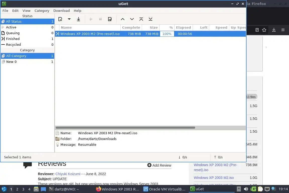Screen dimensions: 289x193
Task: Move download down with the down arrow icon
Action: point(132,19)
